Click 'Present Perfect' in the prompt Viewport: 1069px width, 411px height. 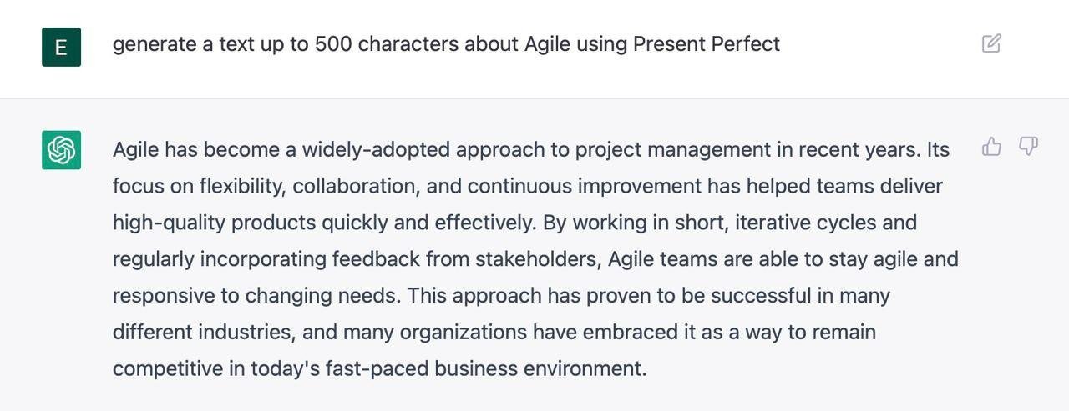pos(706,44)
